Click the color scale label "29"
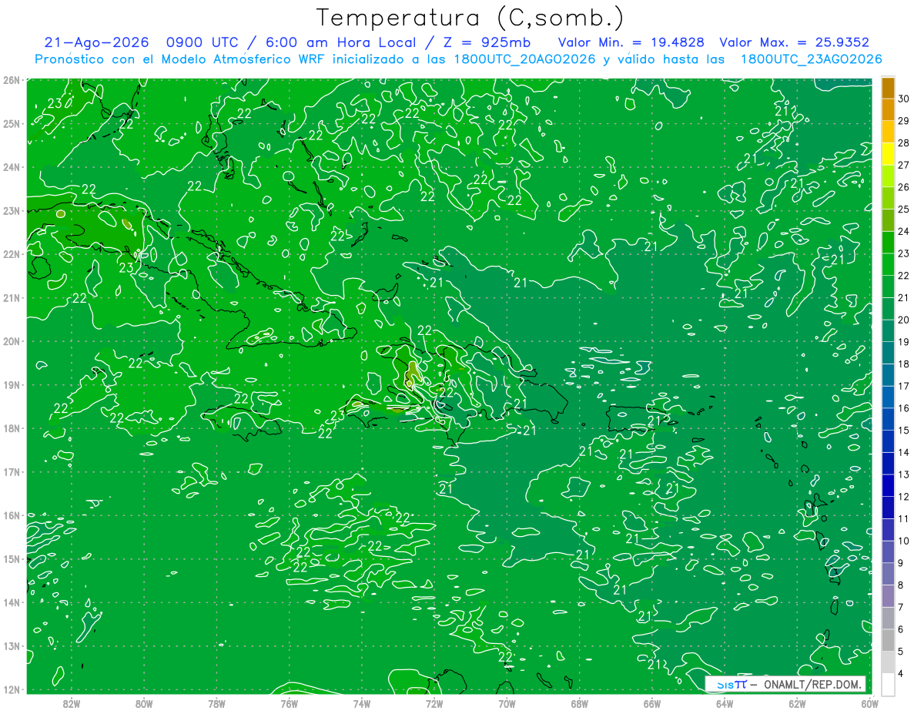Image resolution: width=924 pixels, height=714 pixels. (904, 121)
